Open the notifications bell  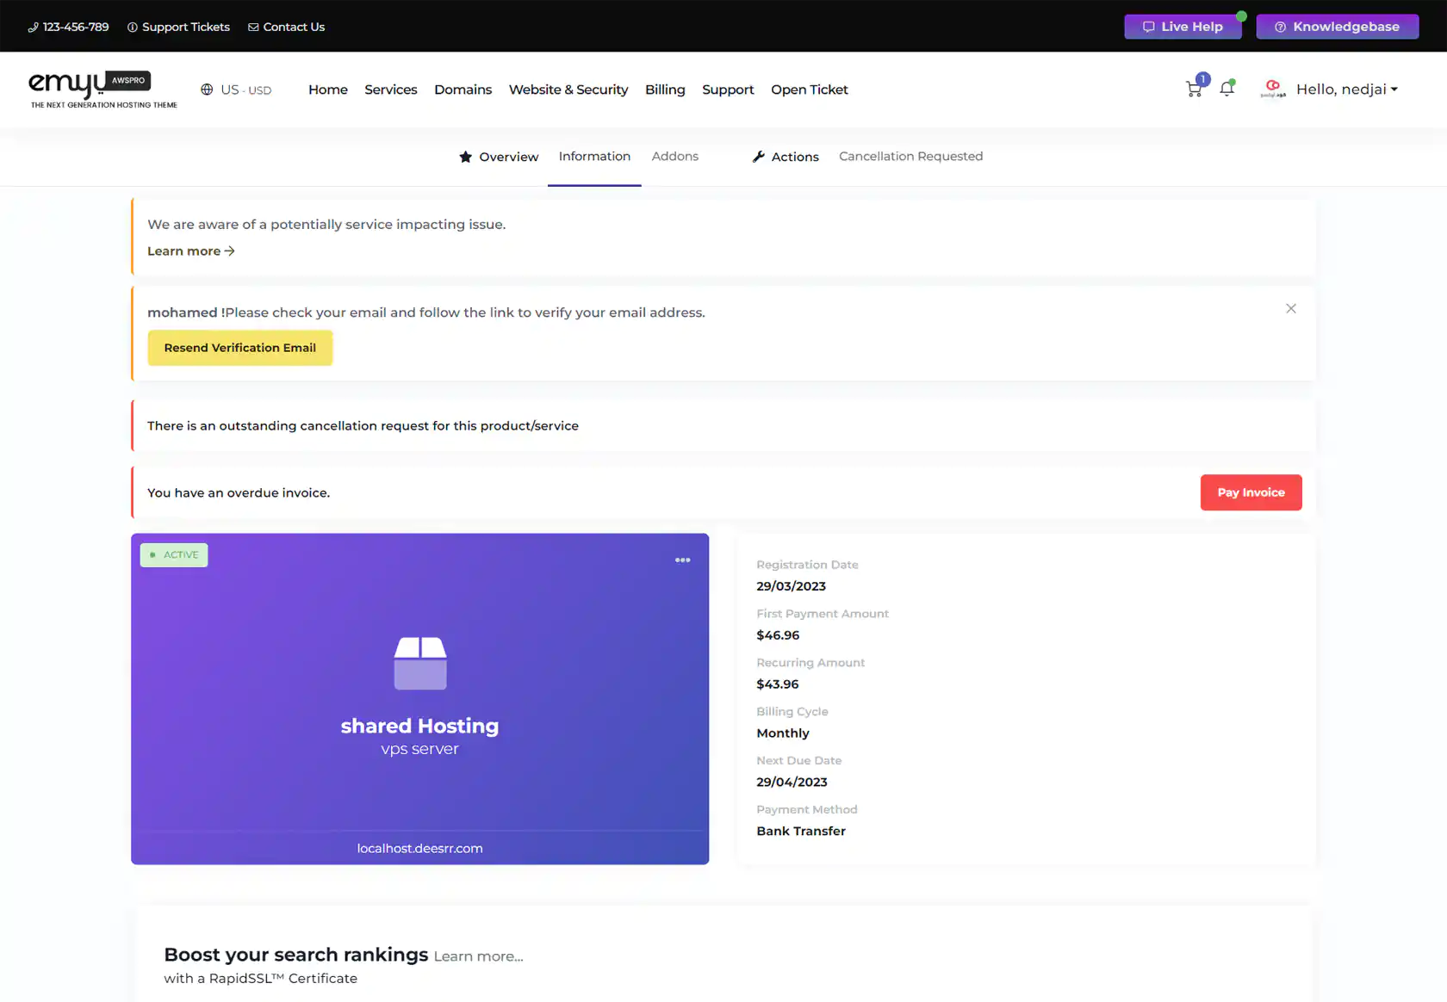(x=1227, y=89)
